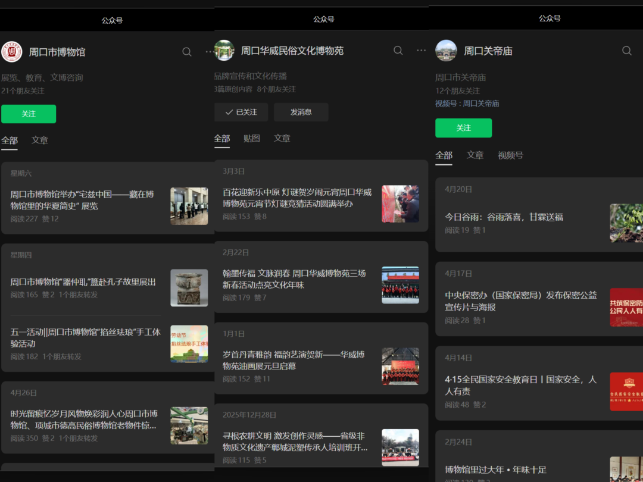Select 全部 tab in 华威民俗文化博物苑
Viewport: 643px width, 482px height.
tap(222, 139)
